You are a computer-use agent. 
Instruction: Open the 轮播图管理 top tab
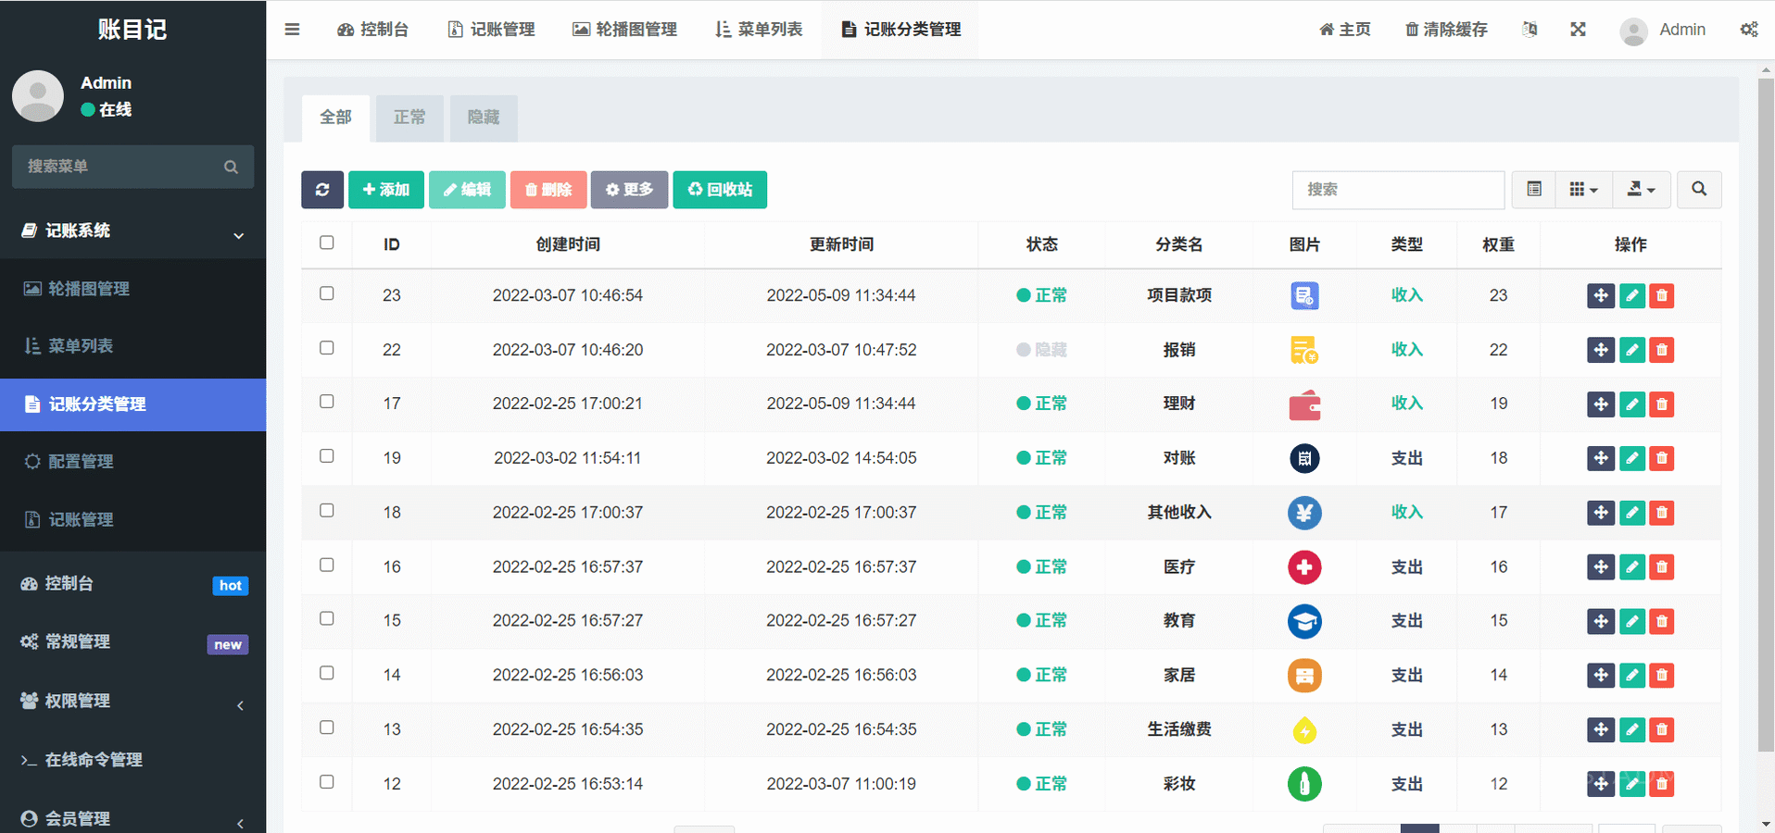coord(624,30)
